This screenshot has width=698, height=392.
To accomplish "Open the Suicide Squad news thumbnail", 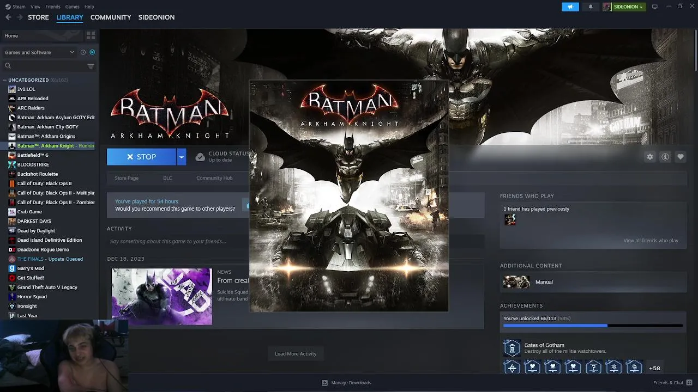I will click(161, 296).
